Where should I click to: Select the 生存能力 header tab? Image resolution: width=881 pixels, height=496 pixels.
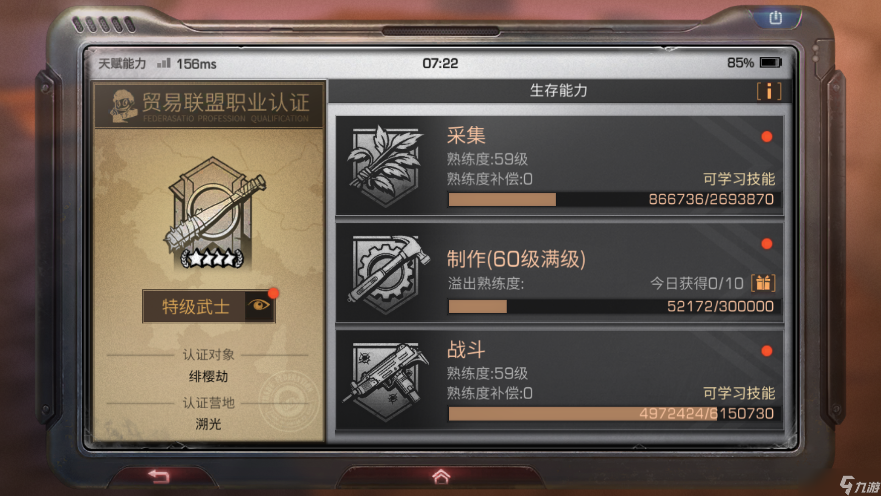coord(559,91)
